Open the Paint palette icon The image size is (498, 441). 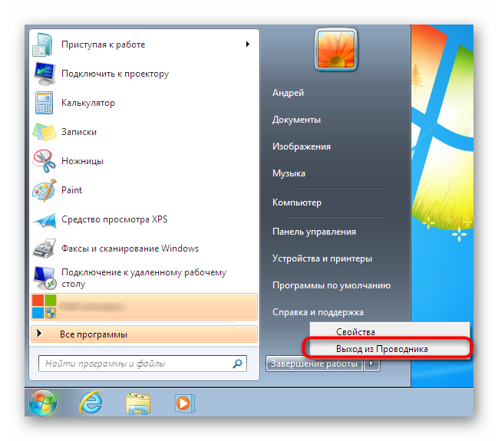45,190
